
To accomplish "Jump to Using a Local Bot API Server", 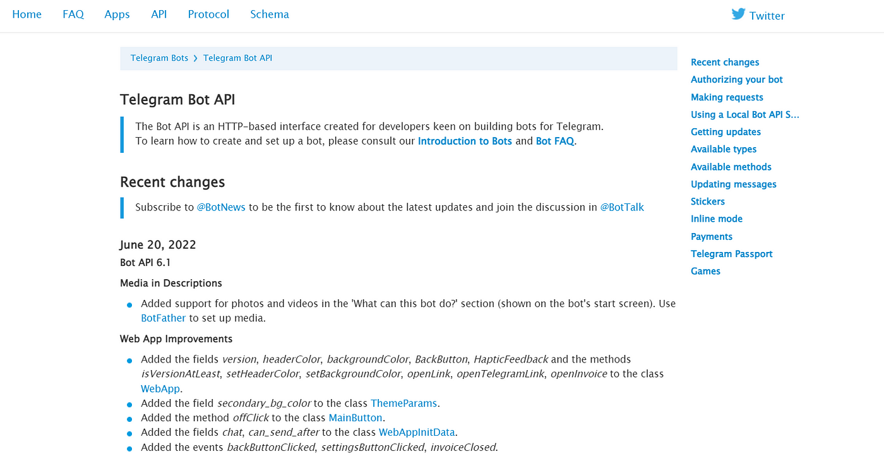I will pyautogui.click(x=745, y=114).
